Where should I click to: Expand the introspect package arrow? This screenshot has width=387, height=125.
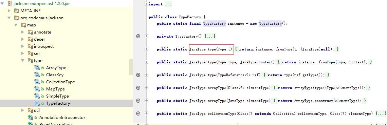click(23, 46)
